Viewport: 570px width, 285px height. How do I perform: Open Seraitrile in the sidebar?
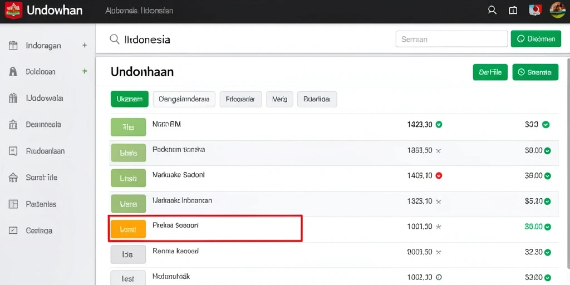tap(41, 178)
